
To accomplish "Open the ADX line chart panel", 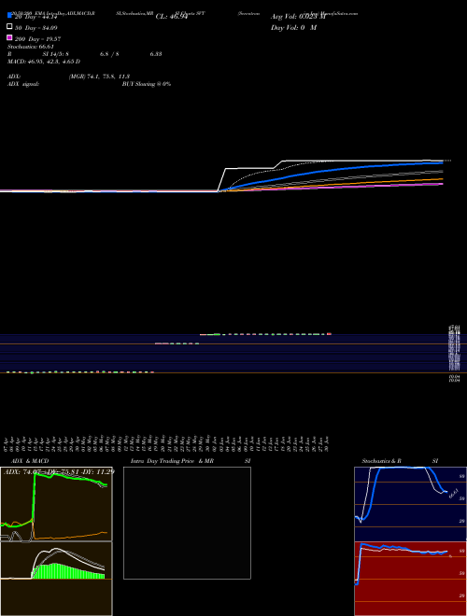I will point(56,504).
